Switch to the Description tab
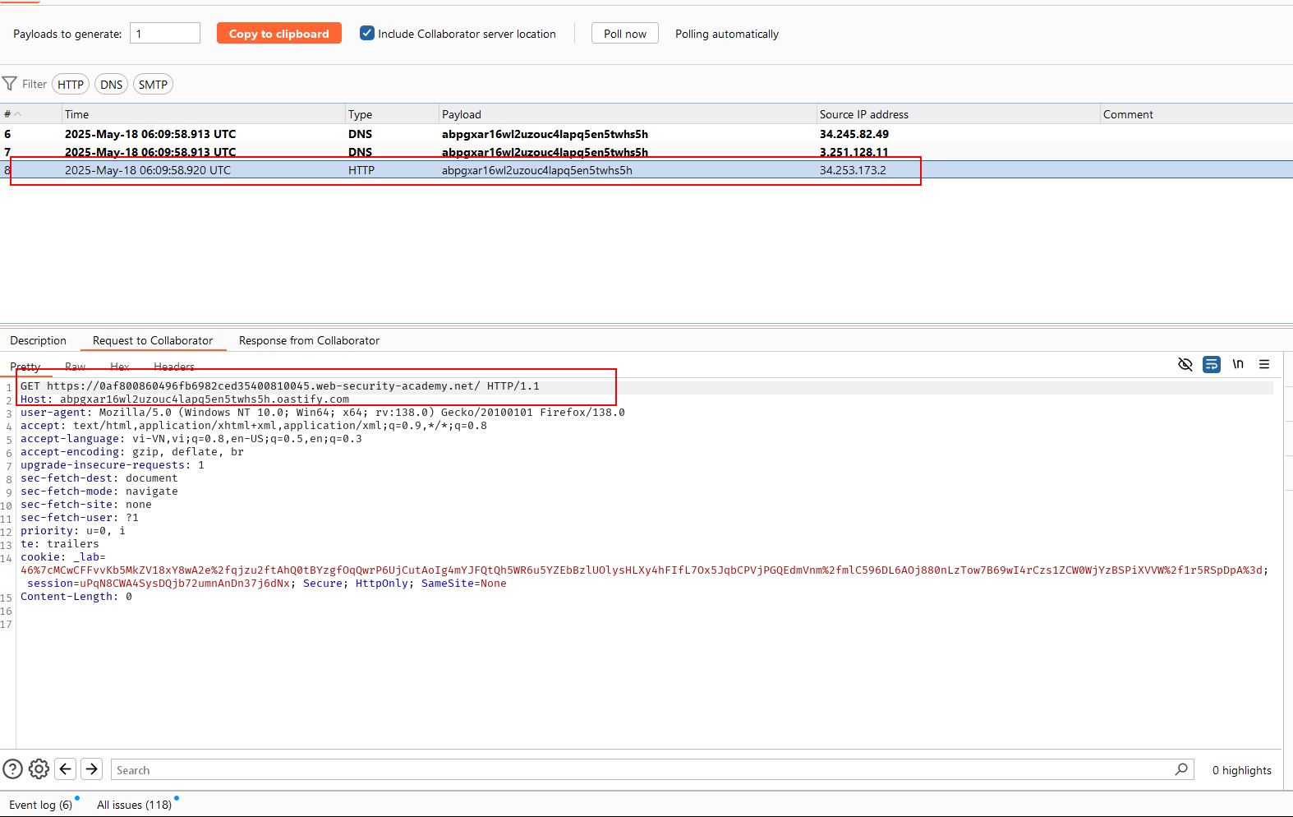 pos(38,340)
